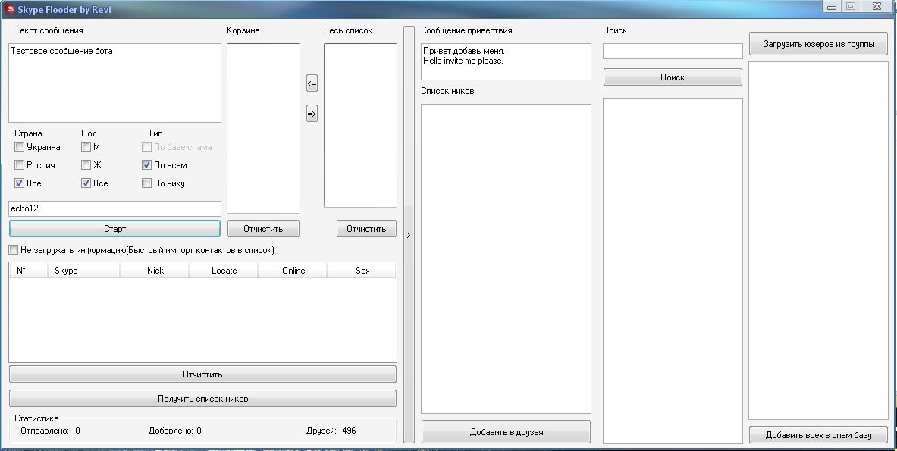Click the № column header

click(29, 271)
